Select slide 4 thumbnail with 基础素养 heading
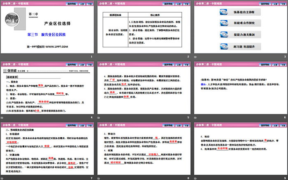Screen dimensions: 288x180 pos(47,88)
